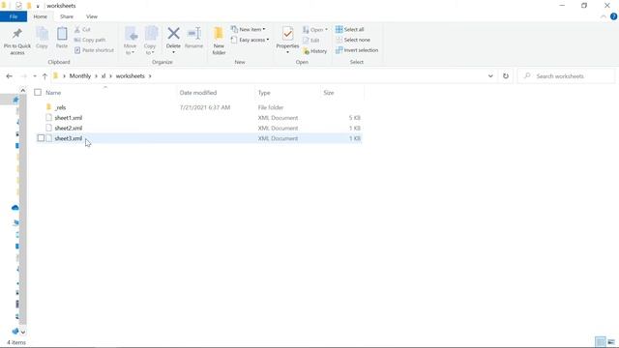Select the _rels folder

(60, 107)
